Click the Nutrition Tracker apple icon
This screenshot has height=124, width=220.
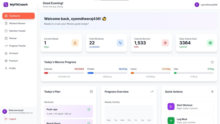pos(6,31)
